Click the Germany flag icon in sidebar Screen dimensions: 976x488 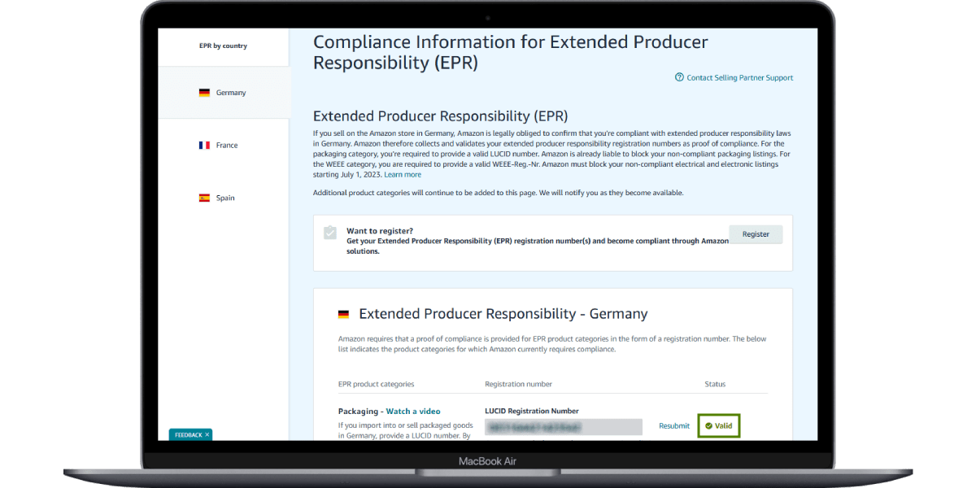pyautogui.click(x=204, y=93)
